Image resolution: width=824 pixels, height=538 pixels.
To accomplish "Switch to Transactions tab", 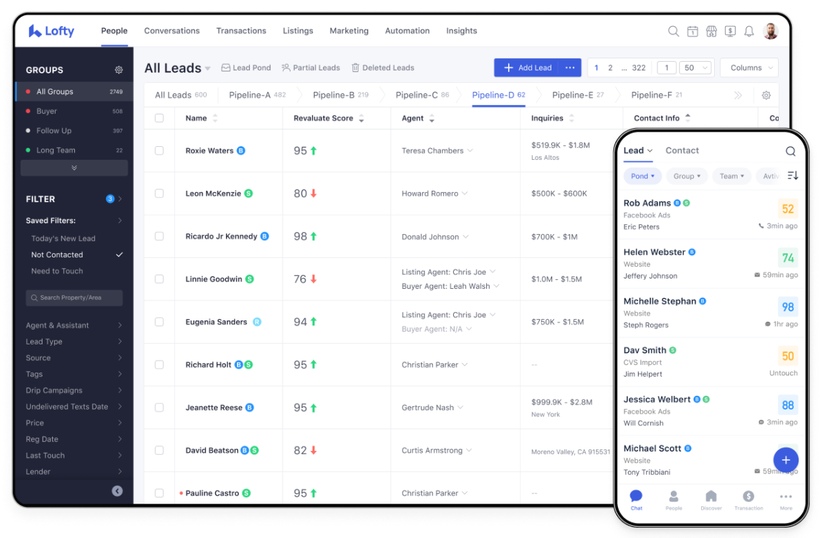I will 241,31.
